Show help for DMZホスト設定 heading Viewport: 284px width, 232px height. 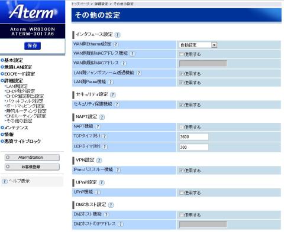(x=111, y=205)
